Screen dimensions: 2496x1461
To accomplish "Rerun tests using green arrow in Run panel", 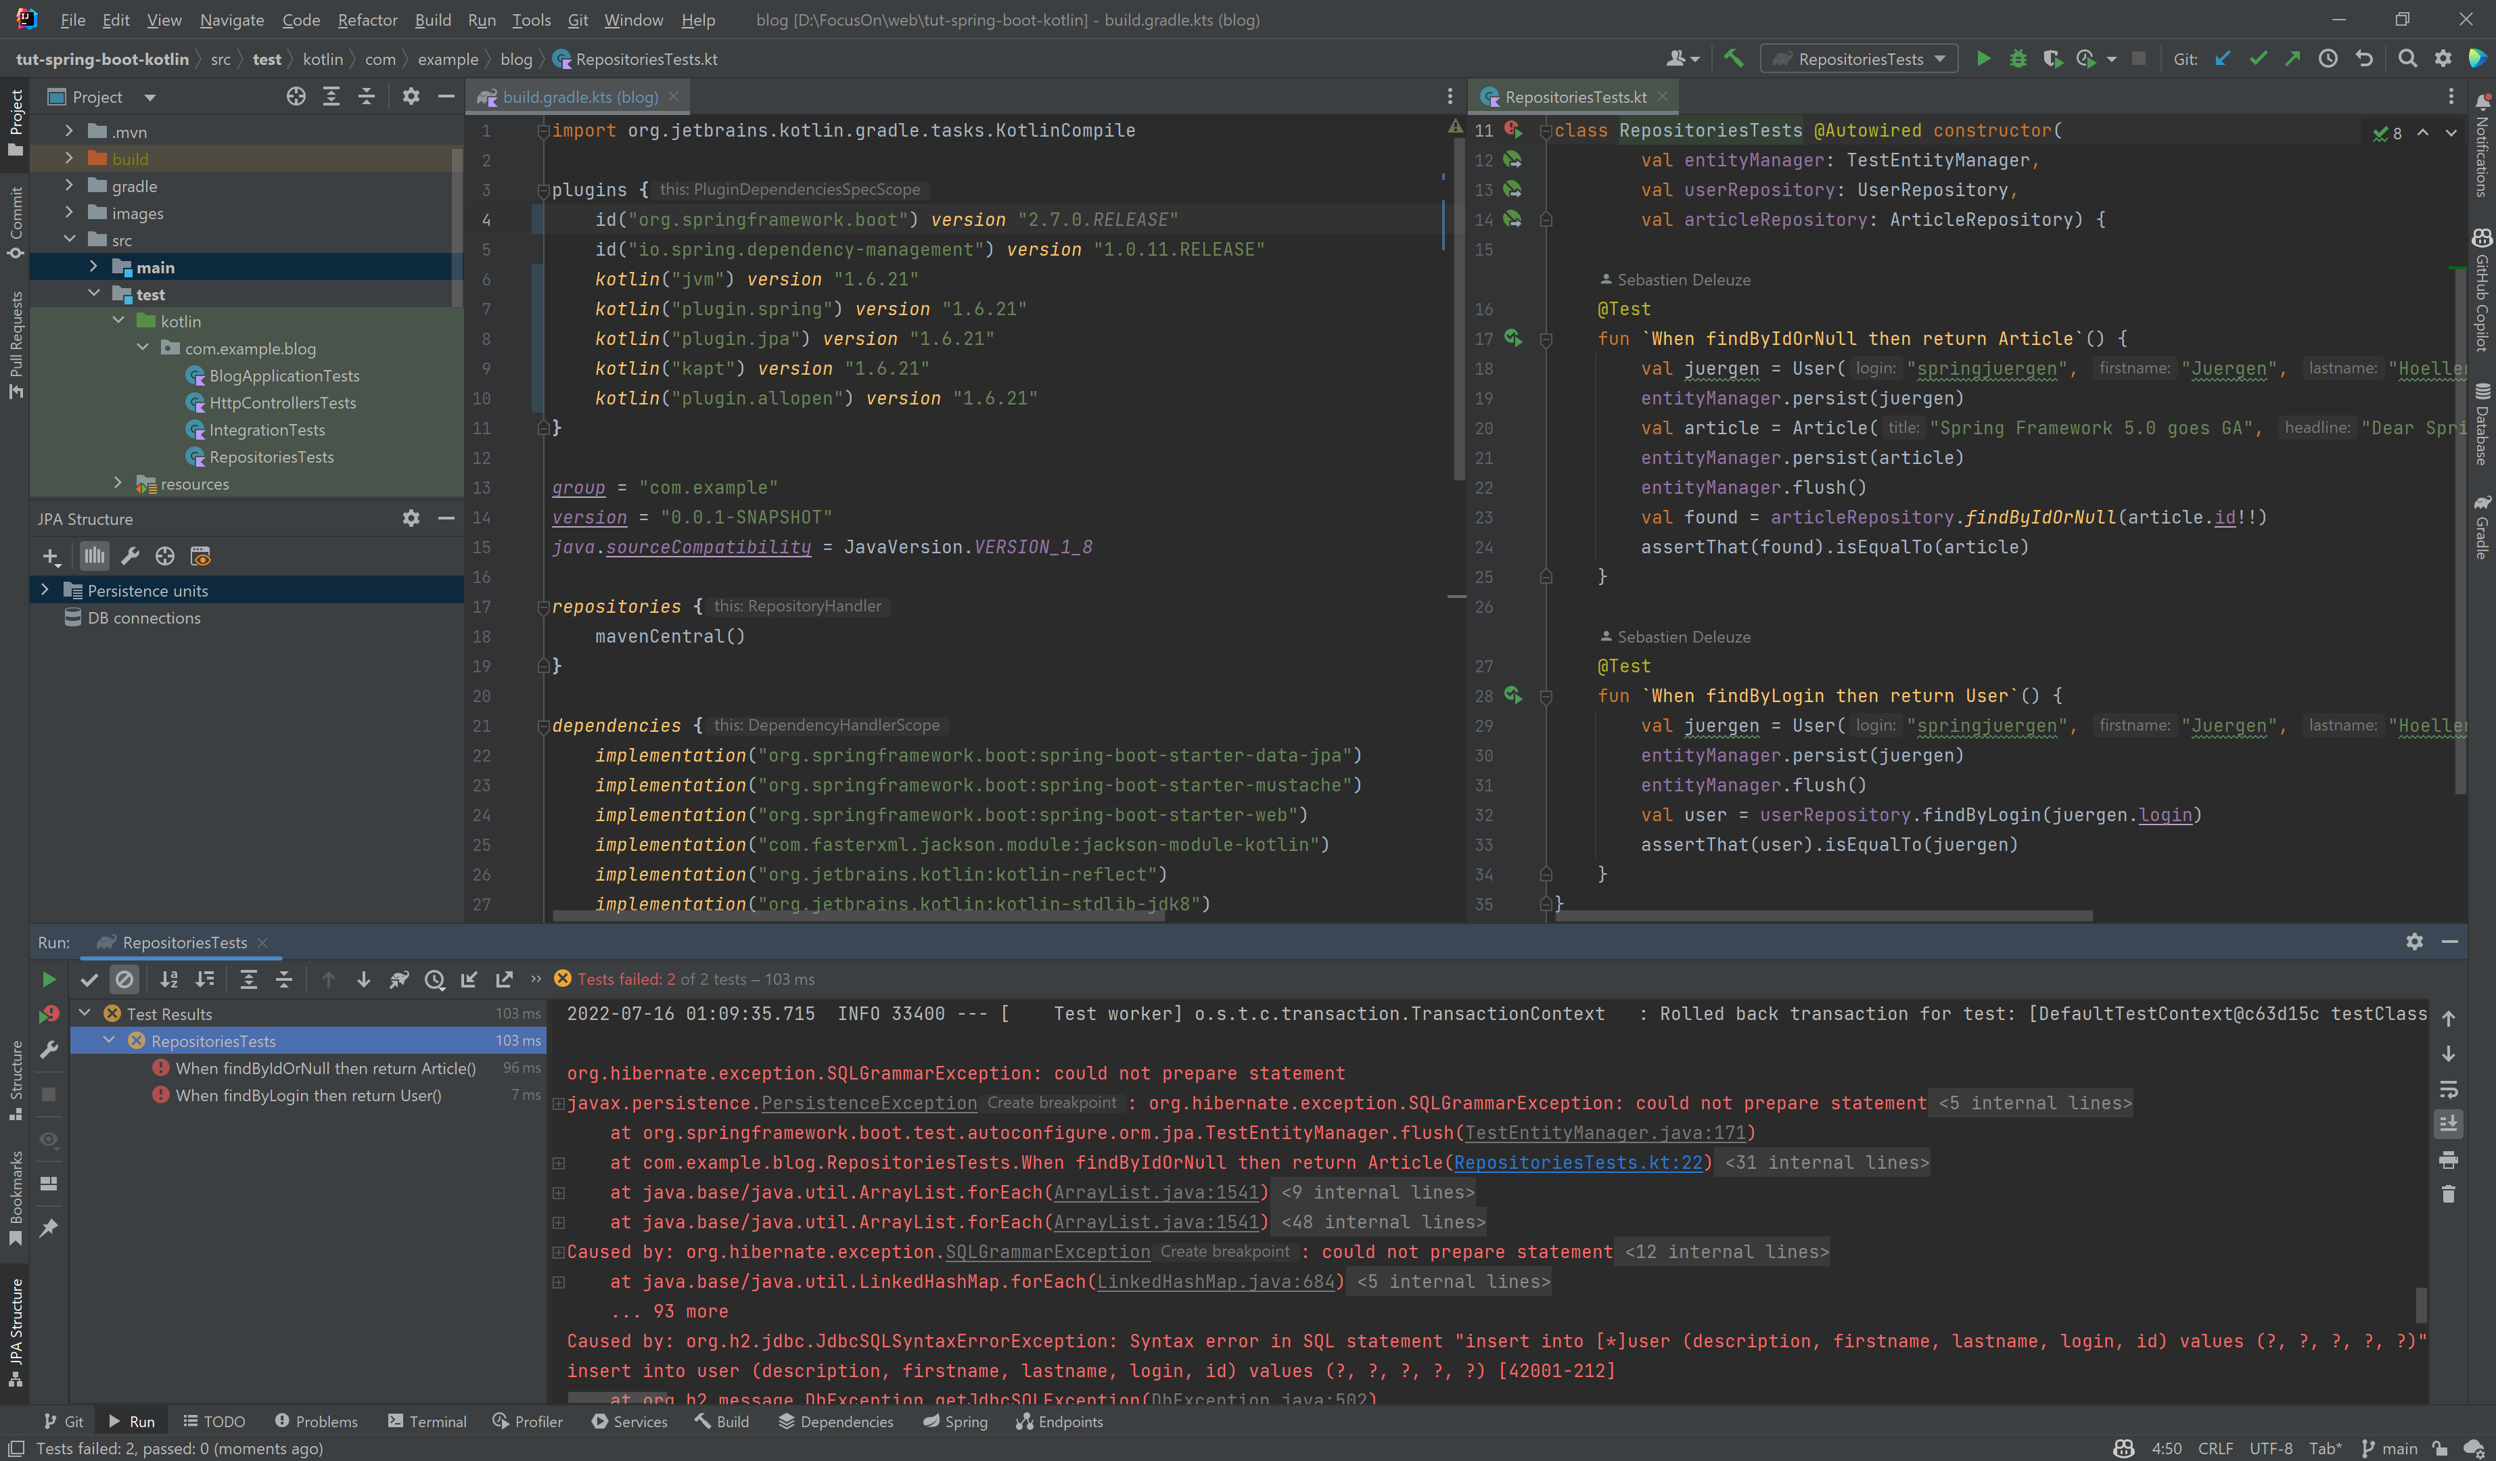I will [x=49, y=979].
